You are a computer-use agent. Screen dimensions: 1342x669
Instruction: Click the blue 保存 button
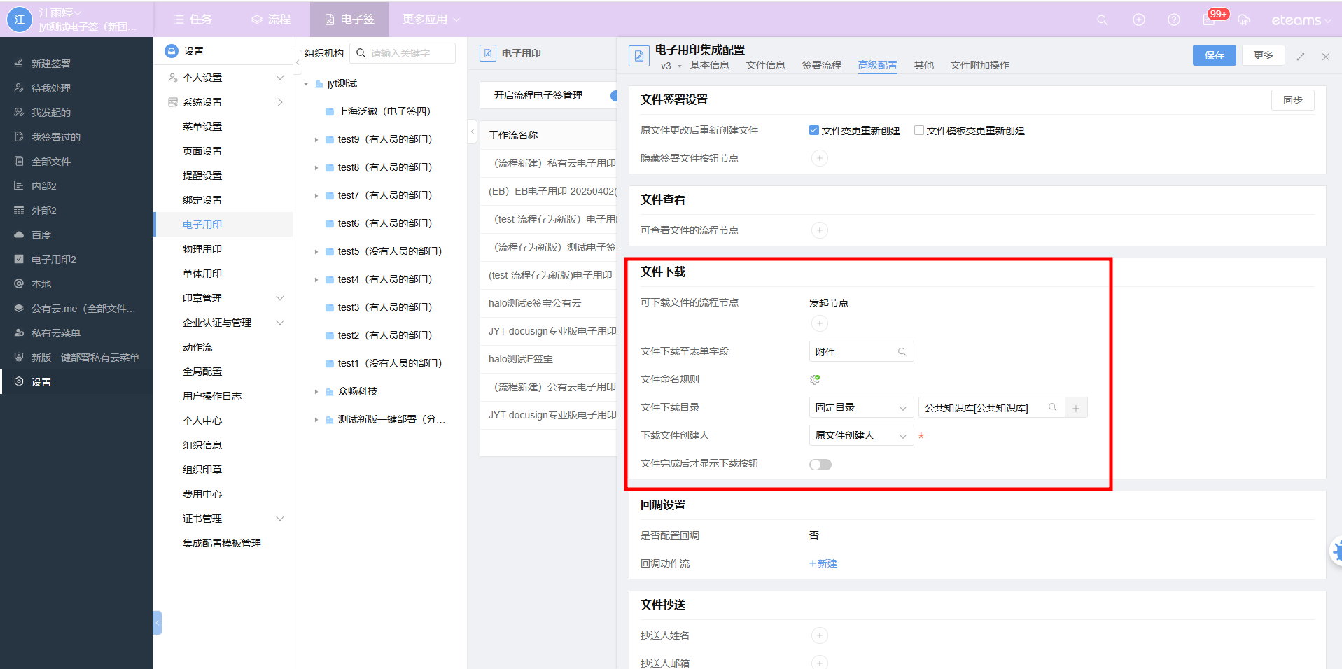[1214, 55]
